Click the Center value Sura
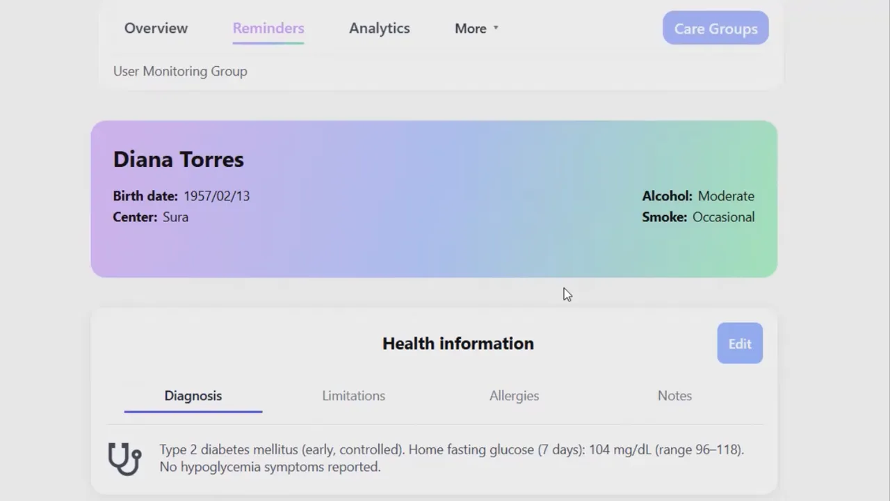 coord(175,217)
